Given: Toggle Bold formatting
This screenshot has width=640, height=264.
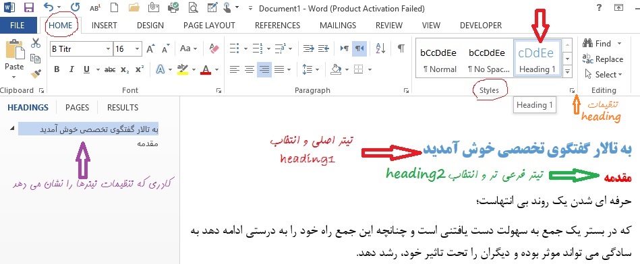Looking at the screenshot, I should tap(57, 69).
